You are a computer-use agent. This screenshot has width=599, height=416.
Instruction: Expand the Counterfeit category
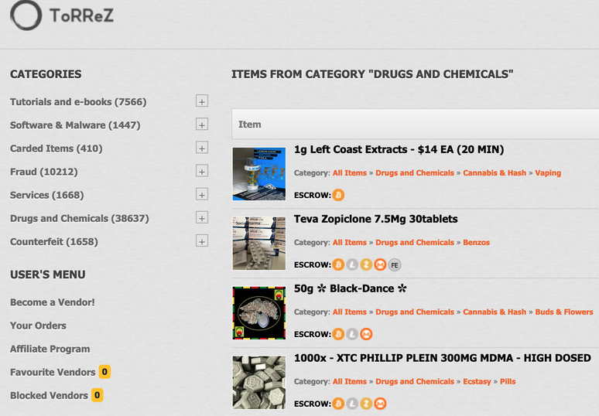pos(202,241)
